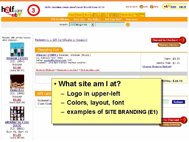
Task: Click Move to WishList link
Action: [45, 70]
